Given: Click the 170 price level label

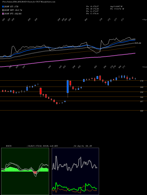Looking at the screenshot, I should tap(141, 81).
